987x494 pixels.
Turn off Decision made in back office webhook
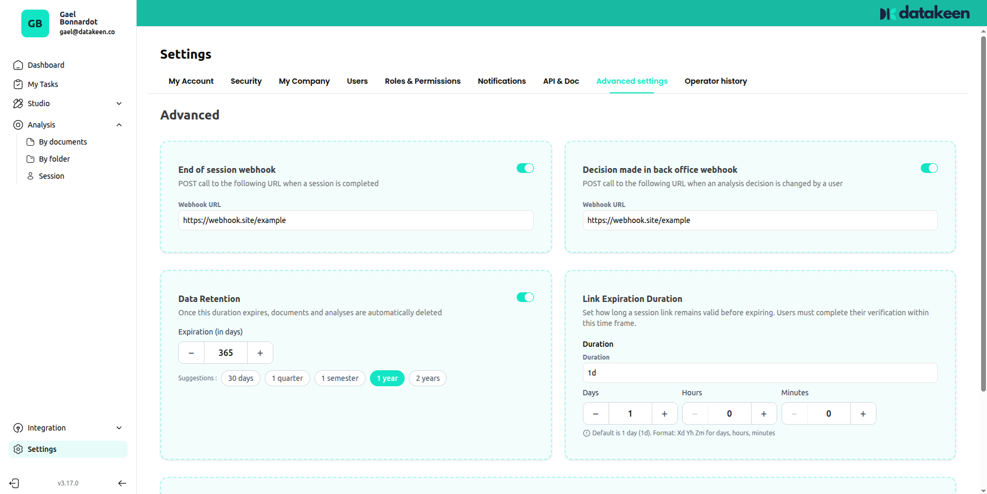(x=929, y=168)
